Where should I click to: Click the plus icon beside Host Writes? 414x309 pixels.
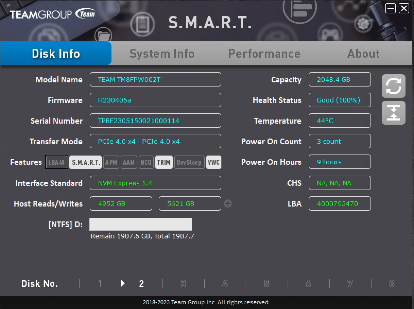228,203
